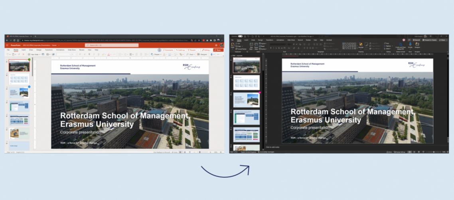Click the font color A in web toolbar

[109, 55]
